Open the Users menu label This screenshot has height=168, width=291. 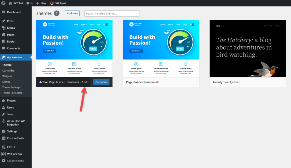[x=11, y=107]
